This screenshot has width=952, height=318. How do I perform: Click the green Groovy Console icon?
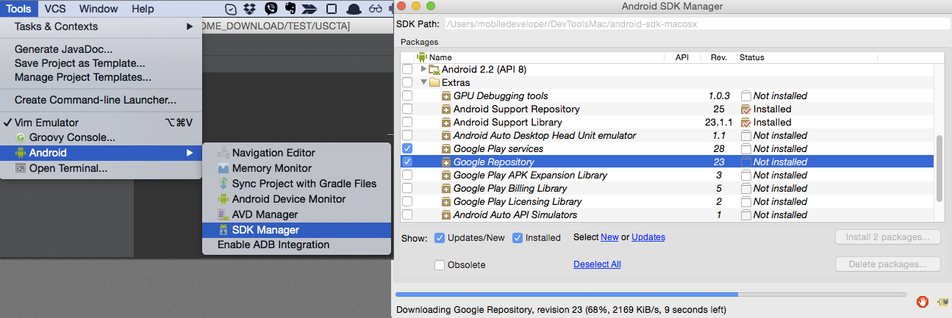(21, 137)
